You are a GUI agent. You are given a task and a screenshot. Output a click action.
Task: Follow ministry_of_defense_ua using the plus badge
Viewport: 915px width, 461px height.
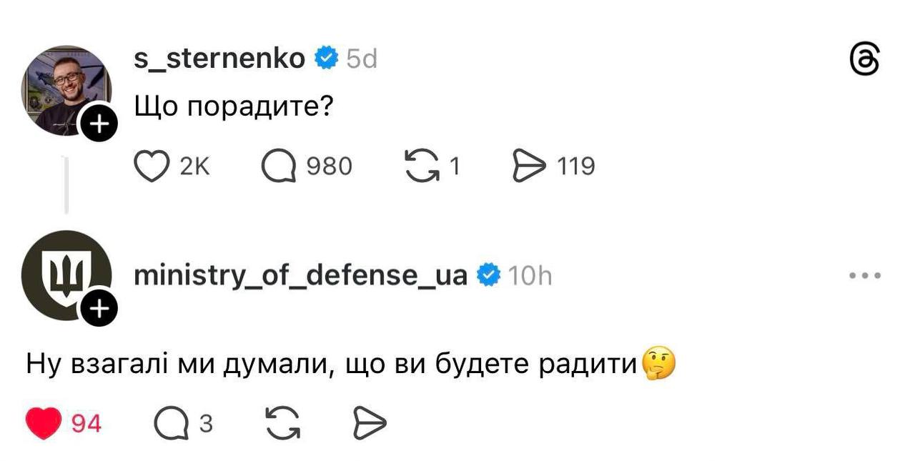click(x=98, y=309)
